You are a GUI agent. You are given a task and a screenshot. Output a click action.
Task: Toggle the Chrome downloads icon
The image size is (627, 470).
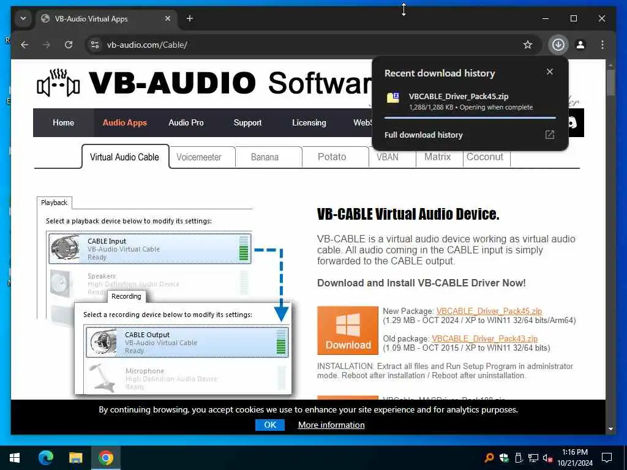tap(558, 45)
